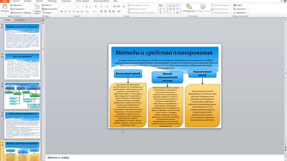The height and width of the screenshot is (161, 287).
Task: Toggle italic formatting
Action: pyautogui.click(x=65, y=12)
